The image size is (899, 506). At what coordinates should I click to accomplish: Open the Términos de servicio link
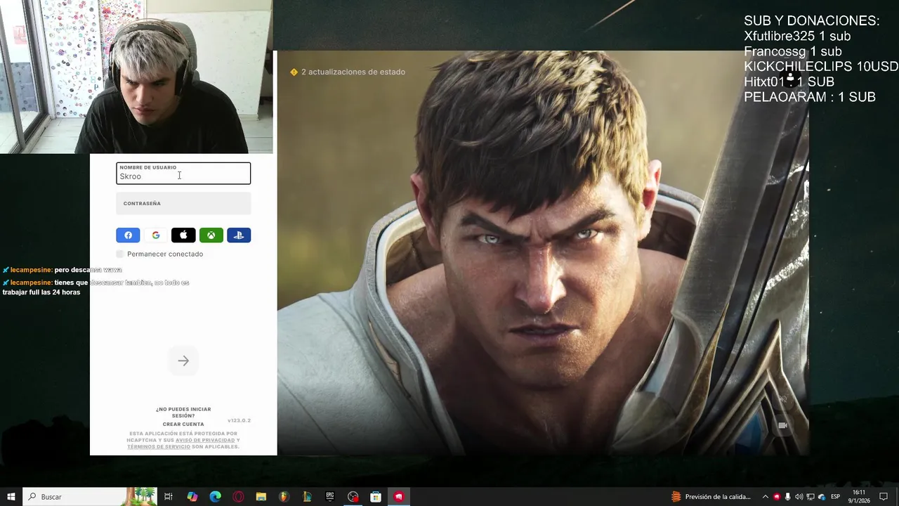[159, 446]
